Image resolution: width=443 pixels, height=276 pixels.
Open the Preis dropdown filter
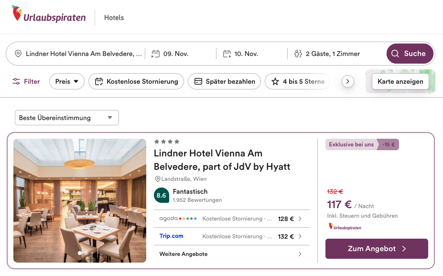(x=67, y=81)
